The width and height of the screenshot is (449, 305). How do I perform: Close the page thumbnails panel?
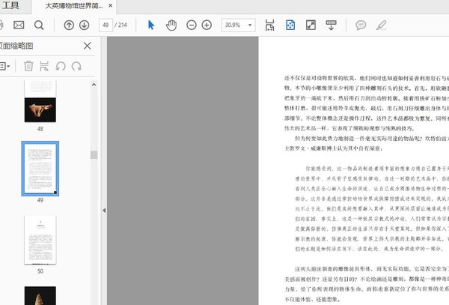click(x=87, y=46)
